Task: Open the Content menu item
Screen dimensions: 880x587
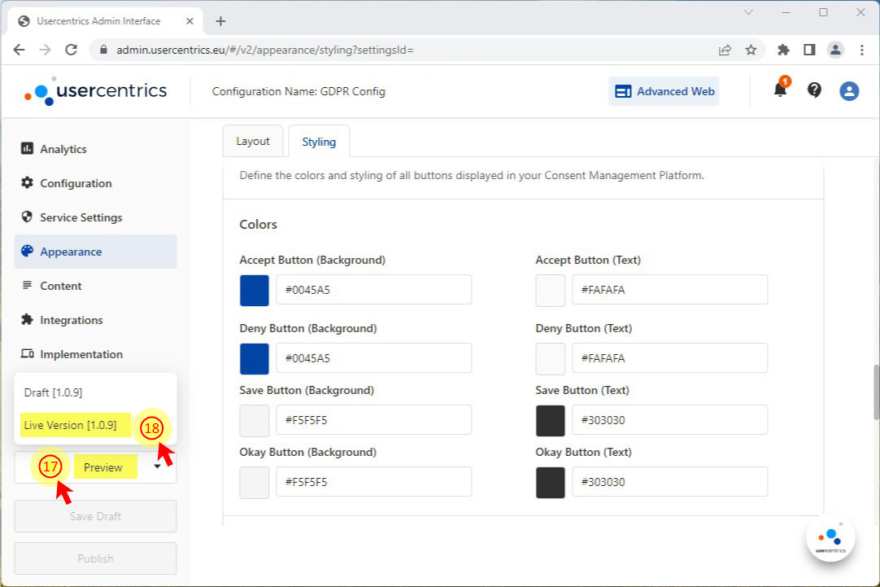Action: [61, 286]
